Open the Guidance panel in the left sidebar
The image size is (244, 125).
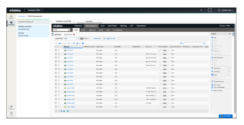pos(11,108)
